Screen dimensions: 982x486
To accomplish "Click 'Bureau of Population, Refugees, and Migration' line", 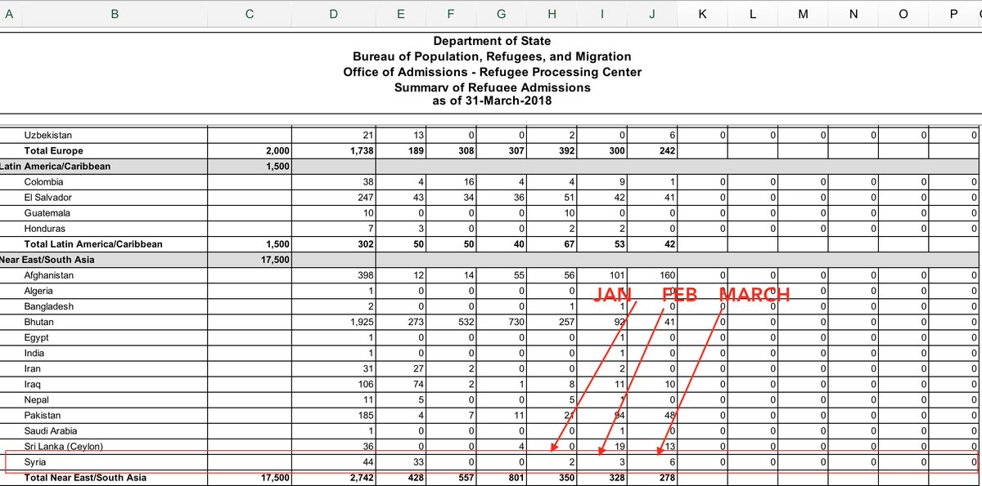I will [x=492, y=56].
